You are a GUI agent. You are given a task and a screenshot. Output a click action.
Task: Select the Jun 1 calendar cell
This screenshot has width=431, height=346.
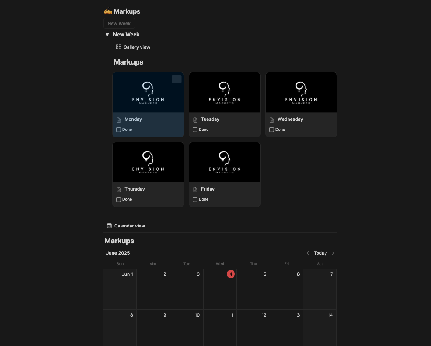tap(120, 289)
